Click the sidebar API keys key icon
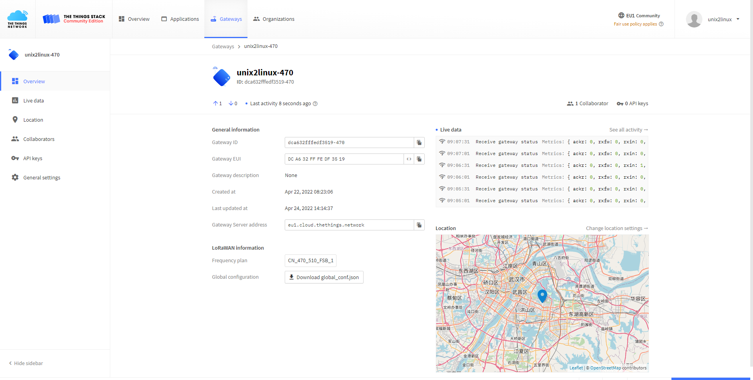Screen dimensions: 753x380 (15, 158)
